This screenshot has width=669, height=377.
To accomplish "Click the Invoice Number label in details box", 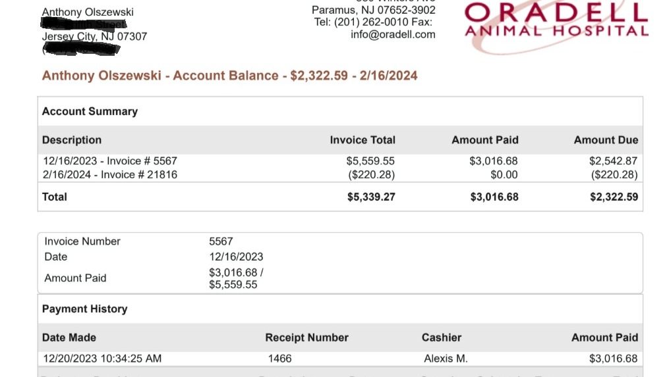I will tap(82, 241).
